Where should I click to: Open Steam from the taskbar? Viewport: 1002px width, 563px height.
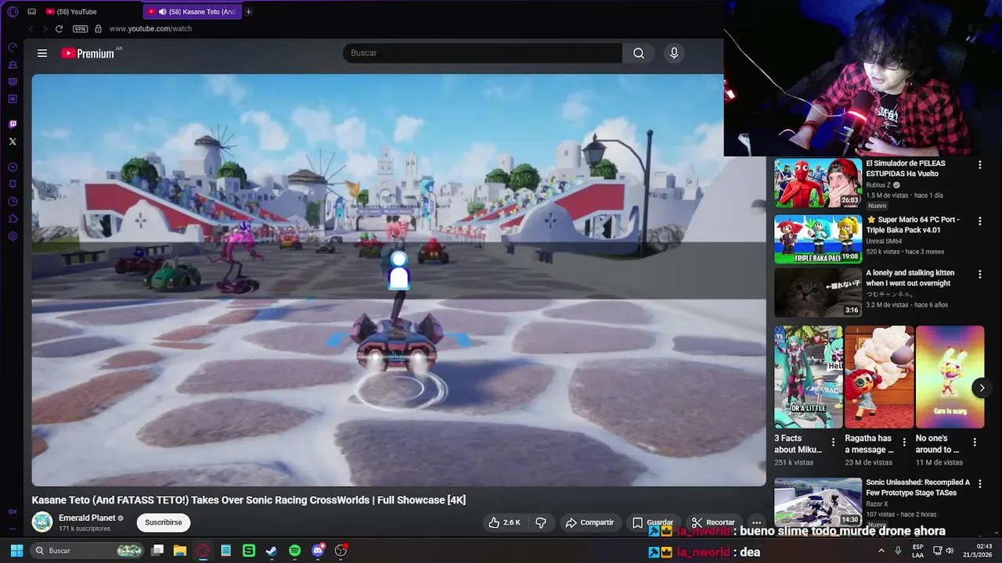point(271,550)
